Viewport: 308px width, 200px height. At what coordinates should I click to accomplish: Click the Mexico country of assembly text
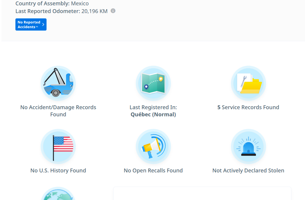(x=79, y=4)
